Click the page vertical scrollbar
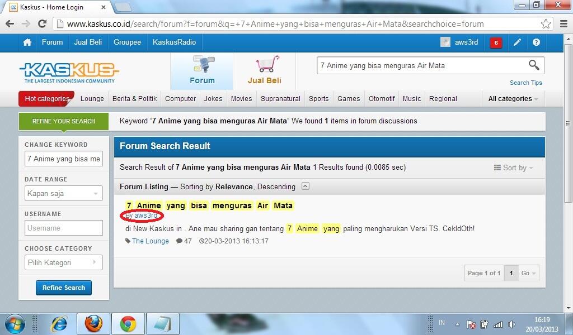 tap(569, 124)
